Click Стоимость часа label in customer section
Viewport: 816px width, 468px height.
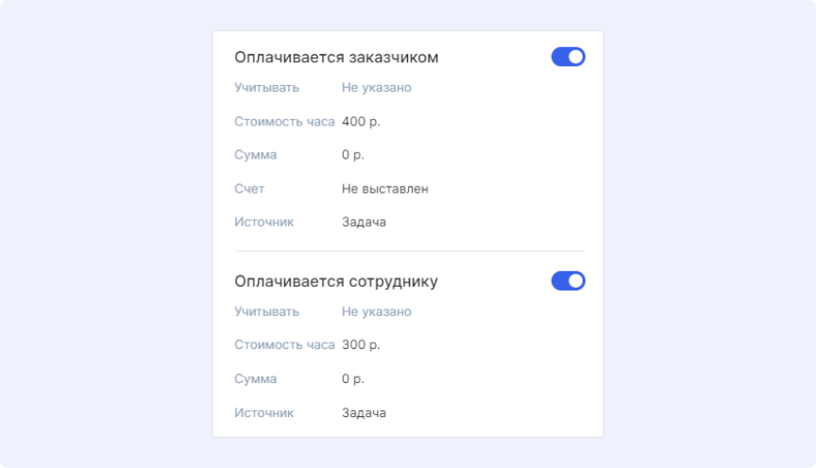284,122
